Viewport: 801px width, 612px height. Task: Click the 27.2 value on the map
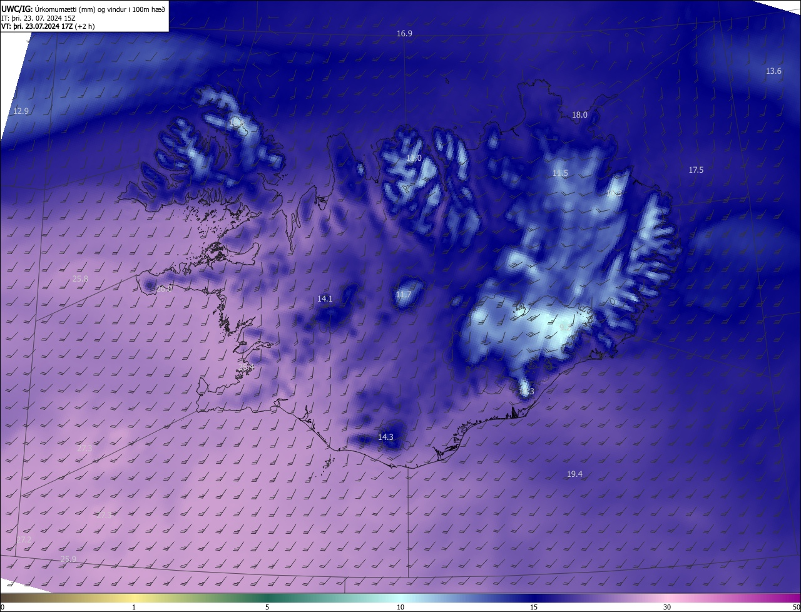pyautogui.click(x=24, y=539)
